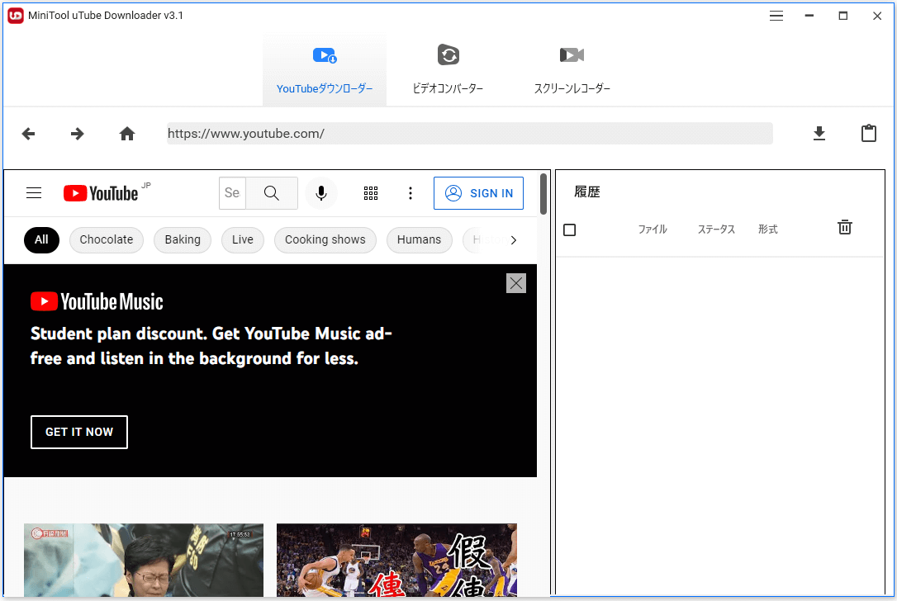Click the magnifier search button

tap(272, 193)
